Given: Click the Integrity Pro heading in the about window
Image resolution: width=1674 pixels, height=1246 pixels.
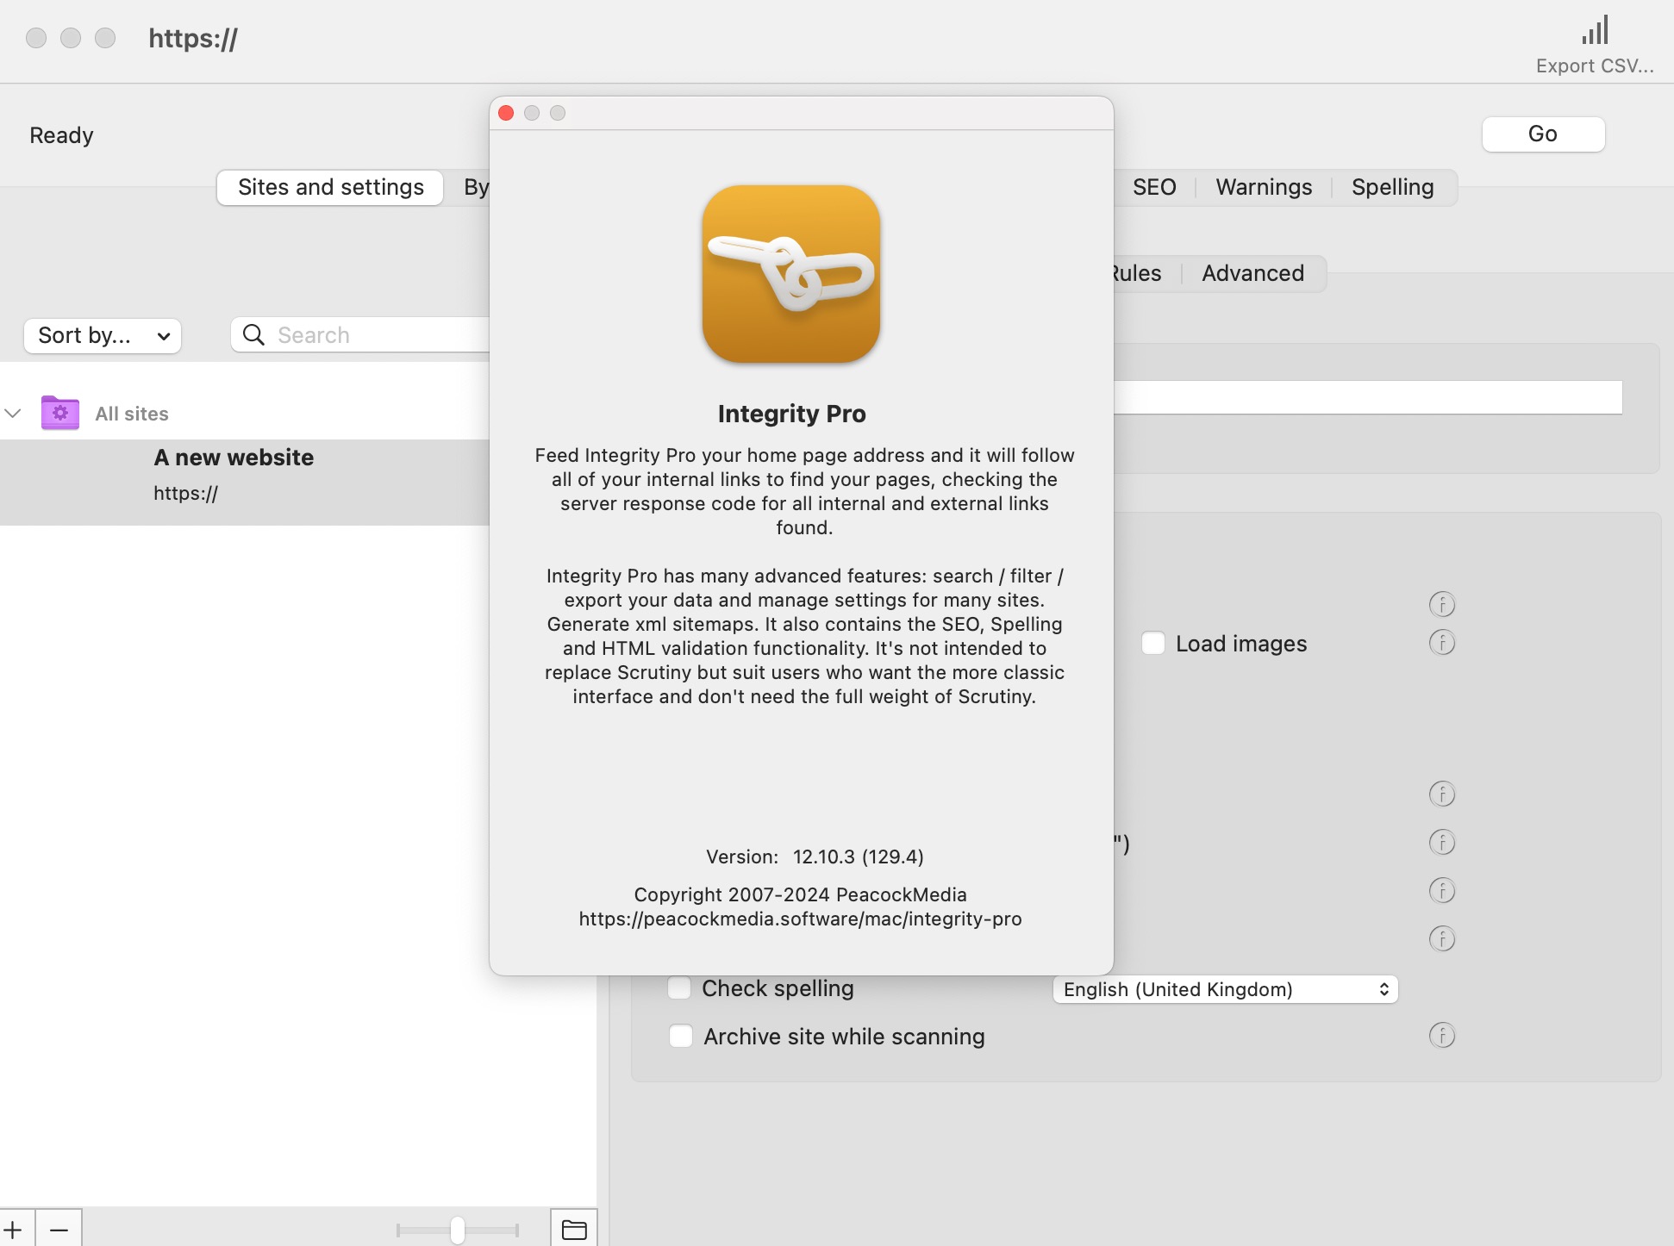Looking at the screenshot, I should pos(791,414).
